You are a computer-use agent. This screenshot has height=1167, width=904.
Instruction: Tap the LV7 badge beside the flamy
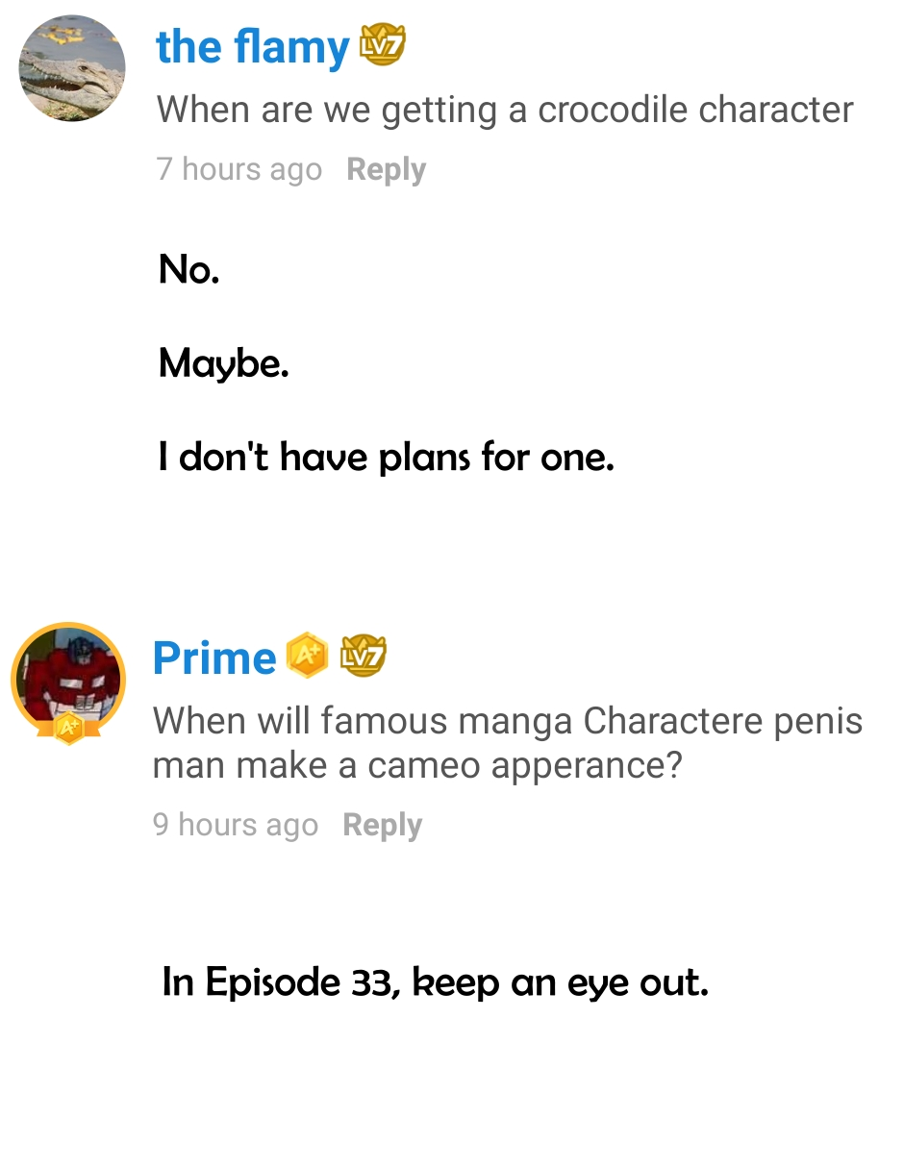coord(382,46)
